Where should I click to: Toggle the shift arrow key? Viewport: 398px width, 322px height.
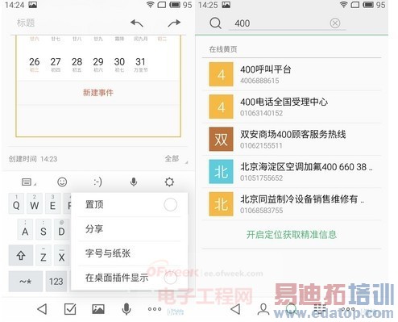pos(21,255)
